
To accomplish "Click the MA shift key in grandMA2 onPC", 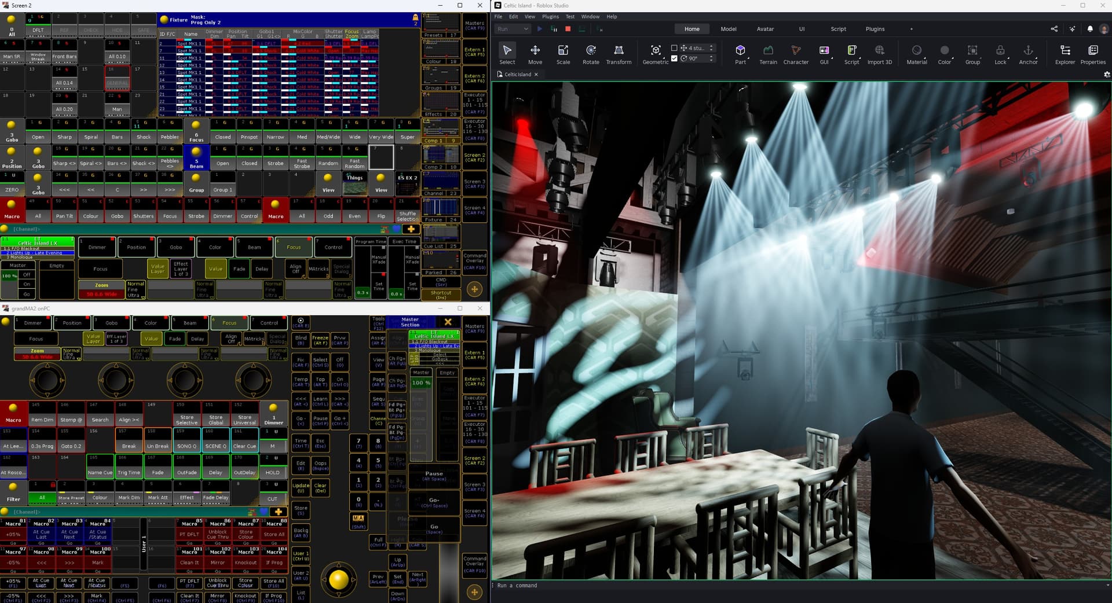I will coord(359,520).
